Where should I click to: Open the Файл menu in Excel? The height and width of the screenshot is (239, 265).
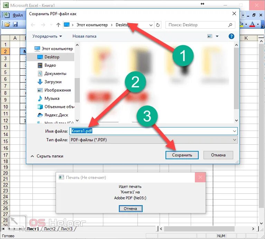tap(18, 15)
